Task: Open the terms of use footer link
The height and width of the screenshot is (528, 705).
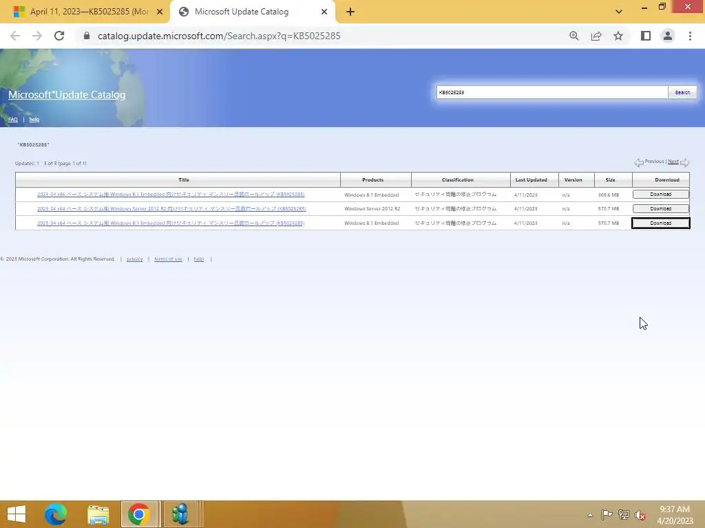Action: (168, 259)
